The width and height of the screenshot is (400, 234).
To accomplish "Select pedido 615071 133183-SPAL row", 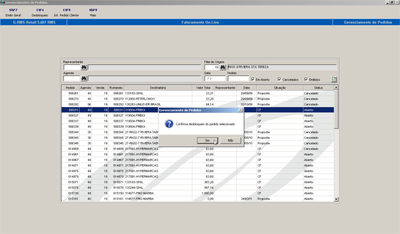I will pyautogui.click(x=198, y=182).
